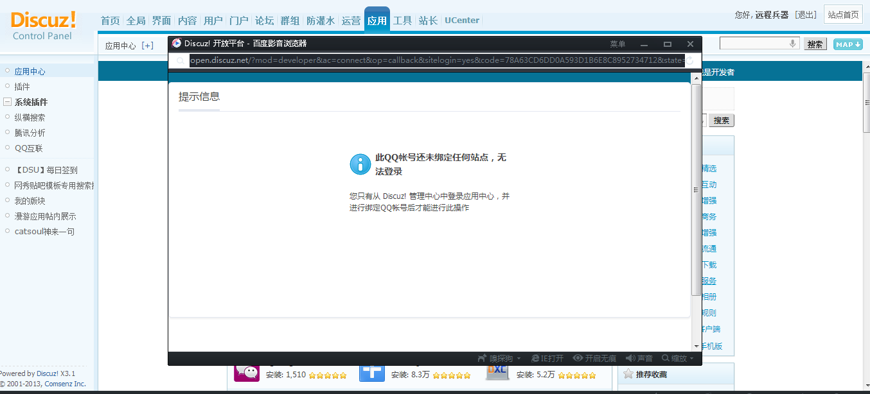This screenshot has width=870, height=394.
Task: Open the 首页 top menu
Action: [x=111, y=21]
